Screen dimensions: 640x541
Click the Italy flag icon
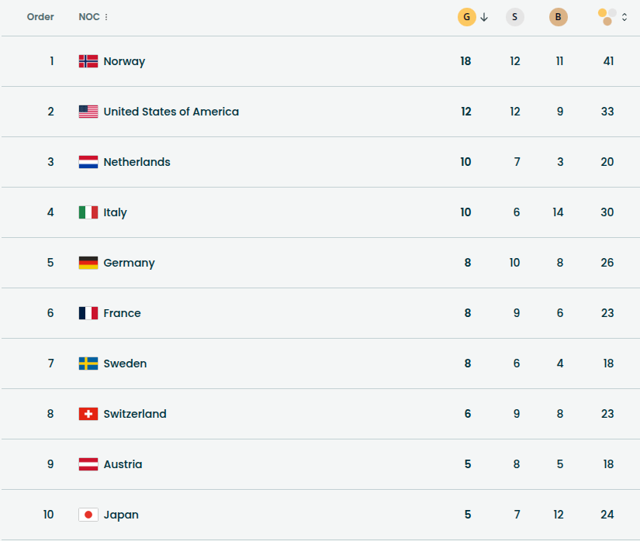click(88, 212)
